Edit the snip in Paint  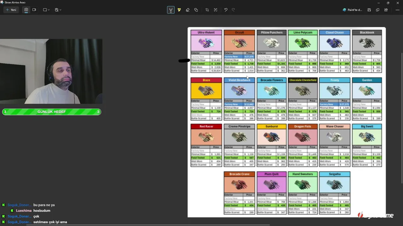[353, 10]
